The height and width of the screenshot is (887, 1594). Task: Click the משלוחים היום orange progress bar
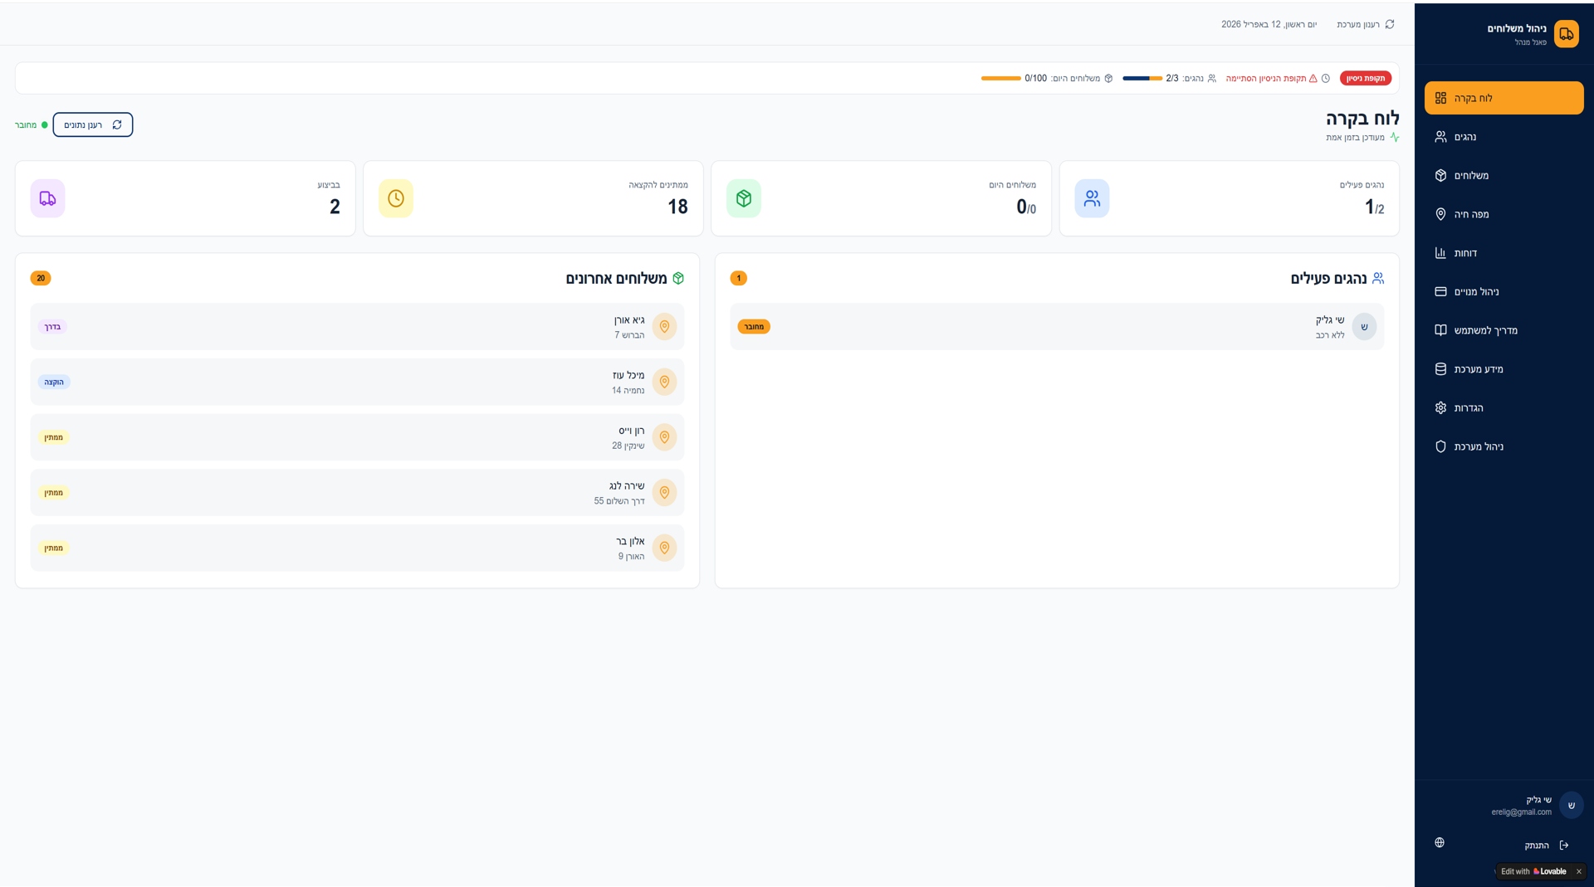[x=1000, y=79]
